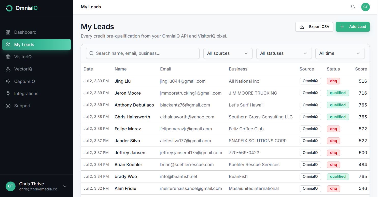378x197 pixels.
Task: Open the Alim Fridie lead
Action: [125, 188]
